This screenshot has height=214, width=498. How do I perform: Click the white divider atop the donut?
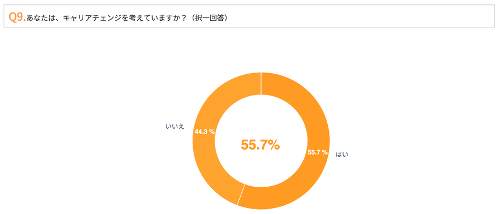coord(260,84)
